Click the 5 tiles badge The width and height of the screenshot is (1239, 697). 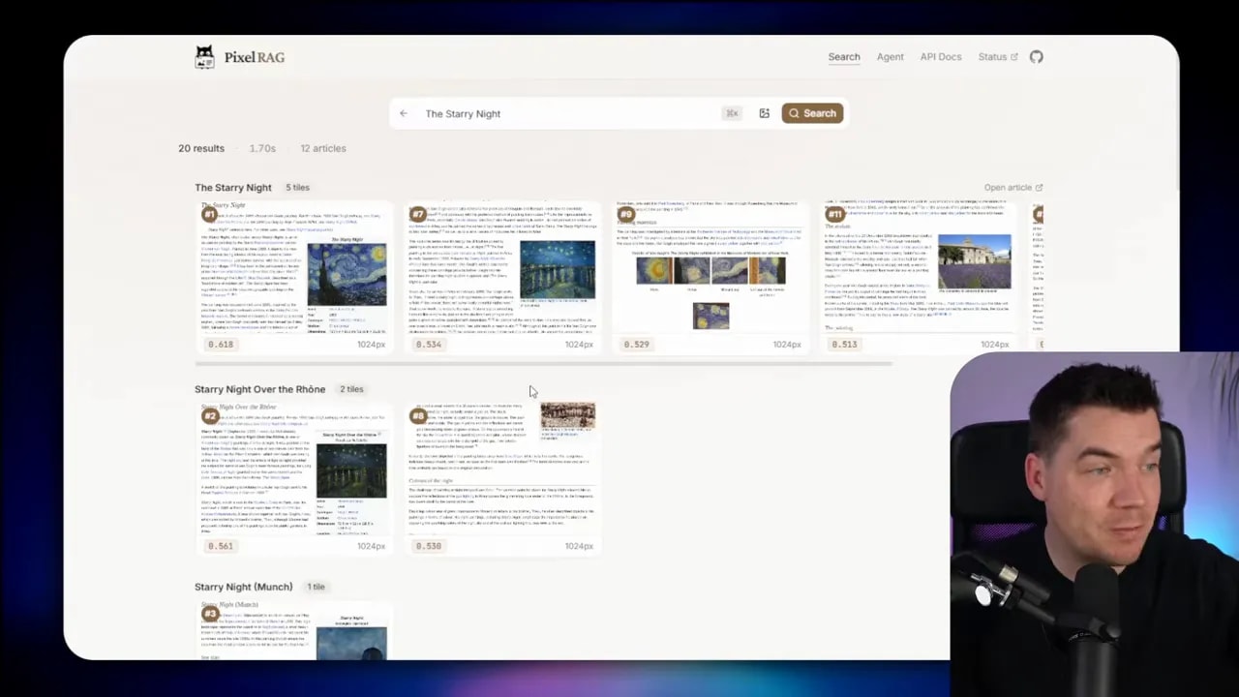click(x=297, y=188)
